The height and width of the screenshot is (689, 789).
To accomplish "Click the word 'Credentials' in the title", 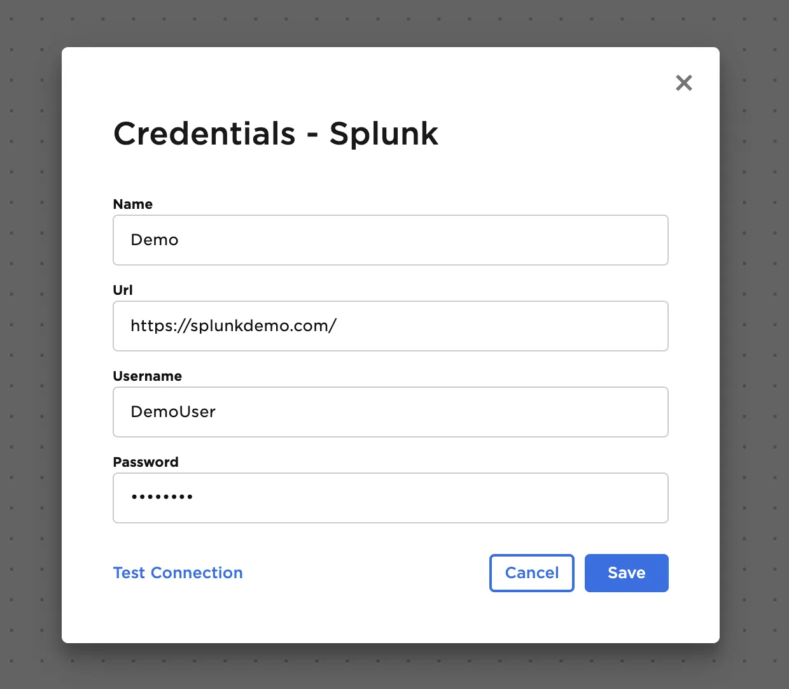I will pyautogui.click(x=205, y=134).
